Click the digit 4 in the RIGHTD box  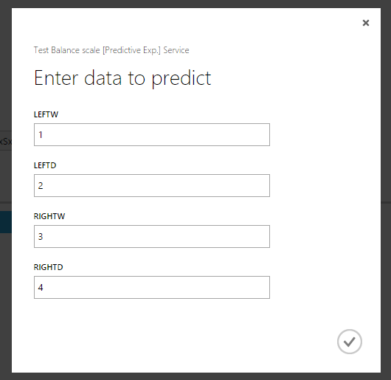tap(41, 287)
